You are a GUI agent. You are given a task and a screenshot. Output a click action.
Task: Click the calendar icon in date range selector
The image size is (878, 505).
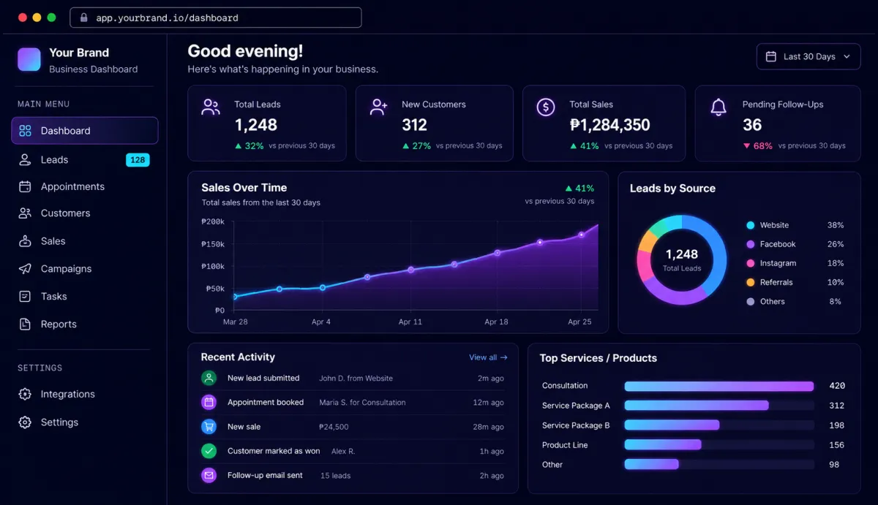770,56
